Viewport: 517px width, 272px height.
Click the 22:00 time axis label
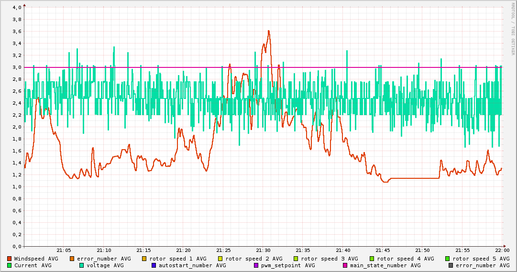[502, 250]
